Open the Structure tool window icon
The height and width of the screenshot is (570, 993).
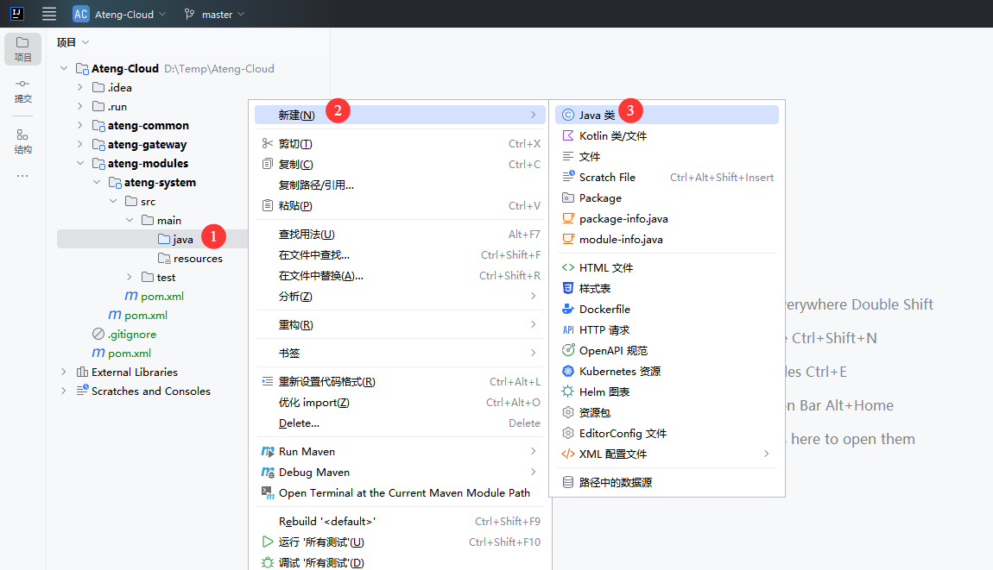[22, 141]
